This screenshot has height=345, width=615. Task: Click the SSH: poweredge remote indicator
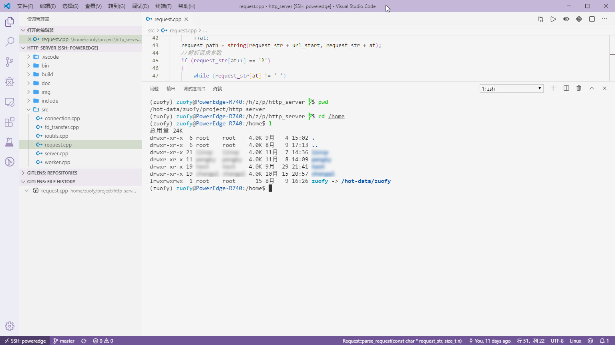[x=25, y=341]
